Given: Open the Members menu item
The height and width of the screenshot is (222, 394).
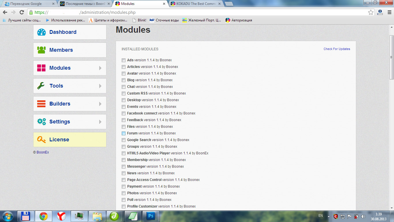Looking at the screenshot, I should [x=70, y=50].
